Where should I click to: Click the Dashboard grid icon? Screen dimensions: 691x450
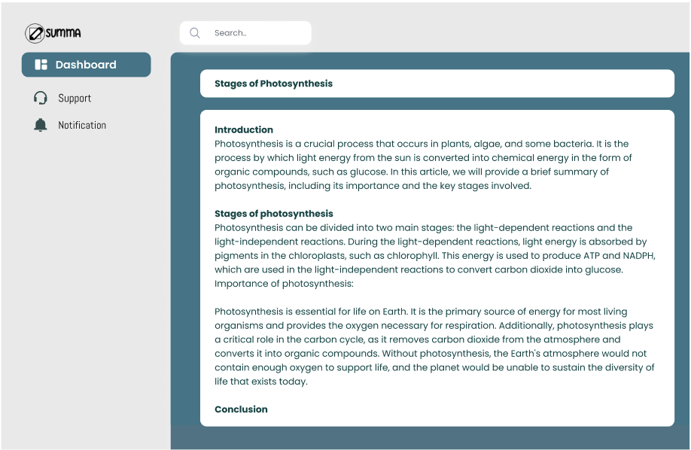pos(41,65)
